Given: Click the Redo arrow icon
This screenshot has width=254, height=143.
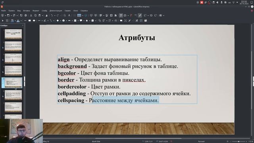Looking at the screenshot, I should (x=58, y=15).
